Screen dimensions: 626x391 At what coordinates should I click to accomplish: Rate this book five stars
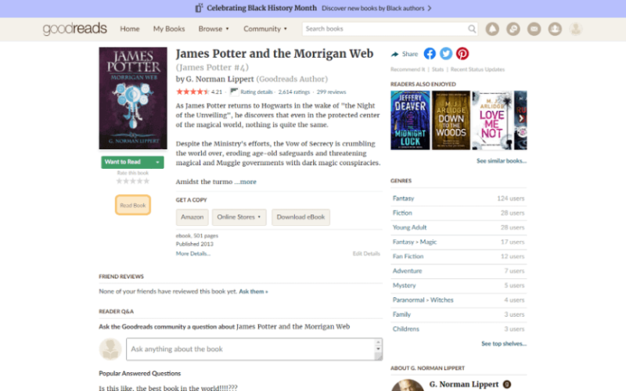[x=146, y=181]
